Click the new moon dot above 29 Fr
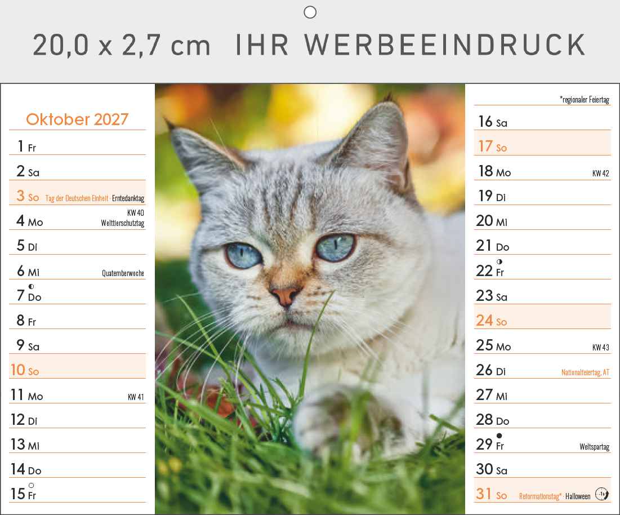Viewport: 620px width, 515px height. (499, 436)
